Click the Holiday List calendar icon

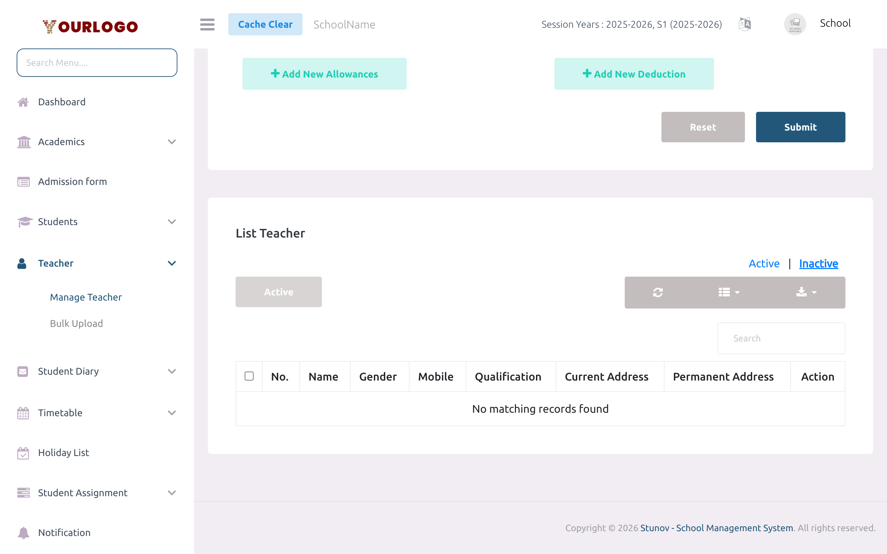click(23, 453)
